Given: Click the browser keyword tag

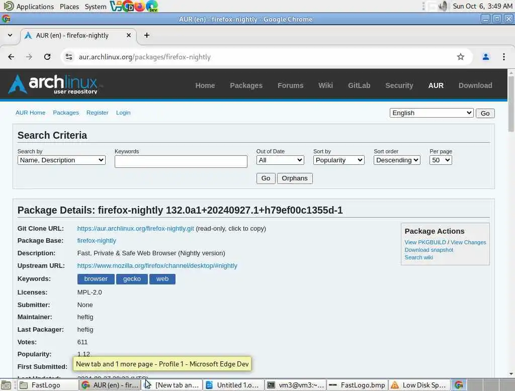Looking at the screenshot, I should tap(96, 279).
